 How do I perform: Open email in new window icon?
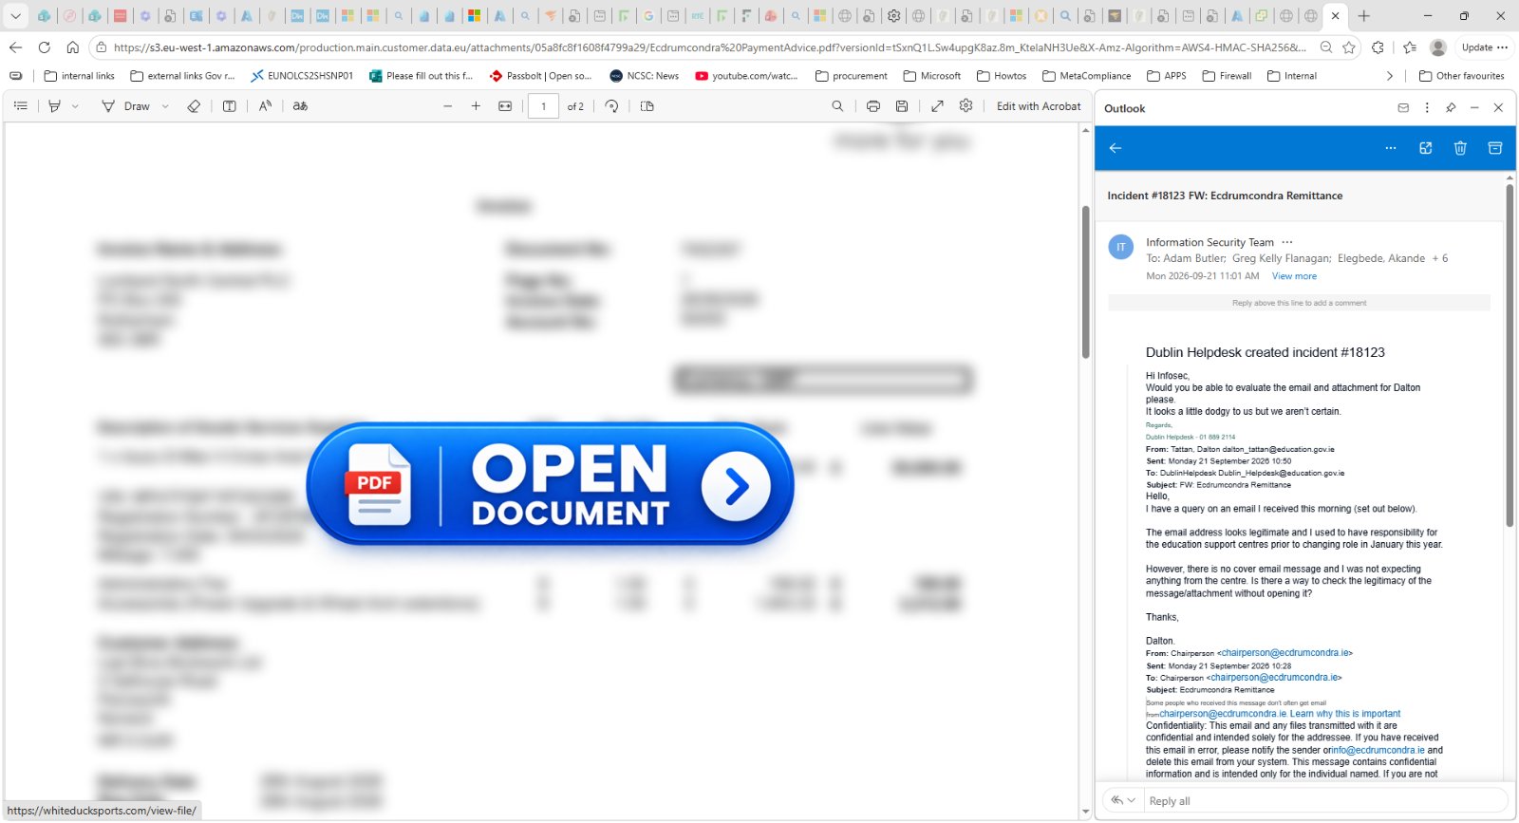tap(1425, 148)
